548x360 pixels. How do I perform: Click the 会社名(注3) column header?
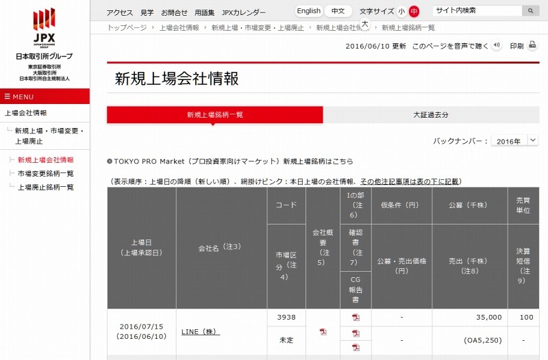(221, 248)
